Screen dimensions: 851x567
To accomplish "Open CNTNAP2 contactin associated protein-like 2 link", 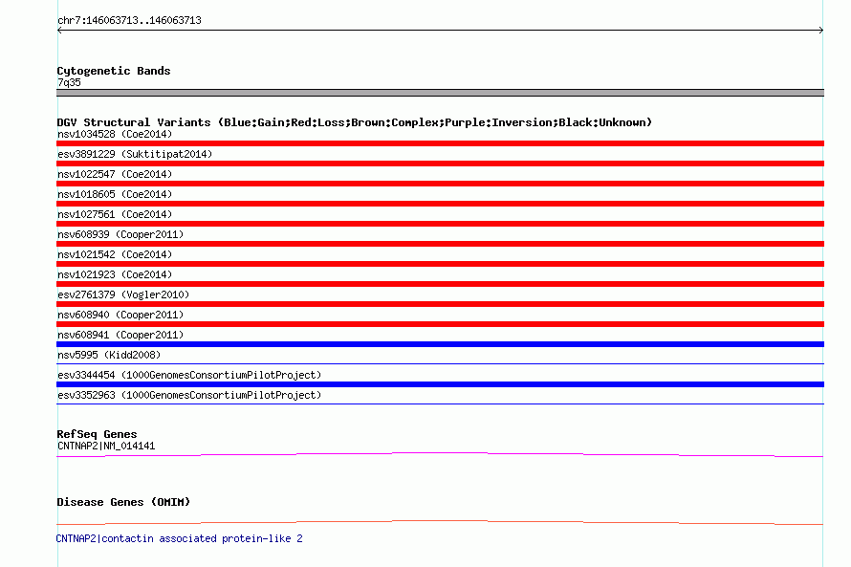I will pyautogui.click(x=179, y=538).
